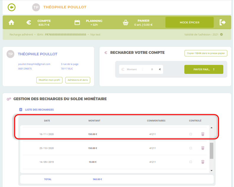Click the calendar icon next to Planning

point(77,22)
